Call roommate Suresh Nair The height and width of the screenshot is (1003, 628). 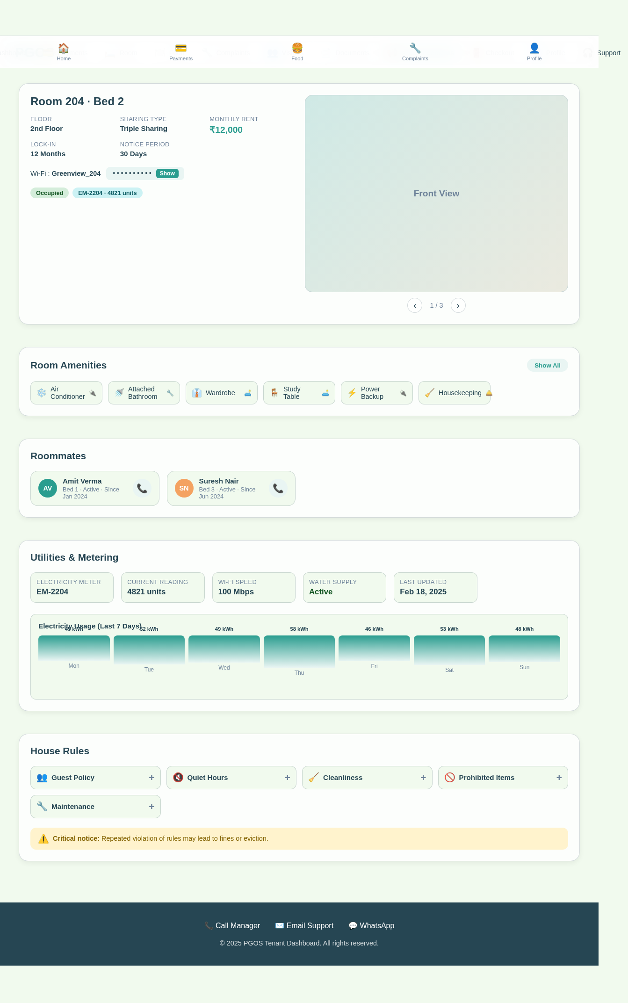(278, 488)
